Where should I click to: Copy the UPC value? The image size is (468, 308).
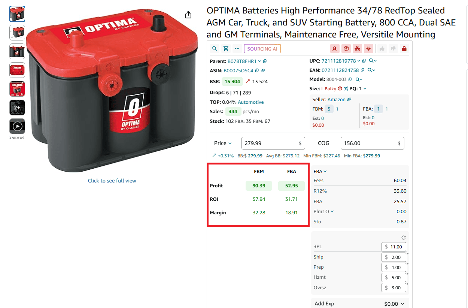pyautogui.click(x=364, y=61)
